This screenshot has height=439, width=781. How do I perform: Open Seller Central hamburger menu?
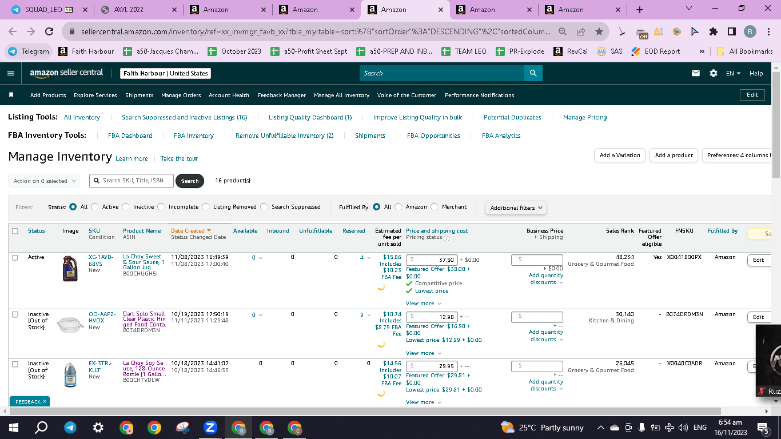[10, 73]
